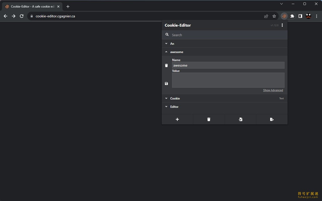
Task: Share this page via the share icon
Action: tap(266, 16)
